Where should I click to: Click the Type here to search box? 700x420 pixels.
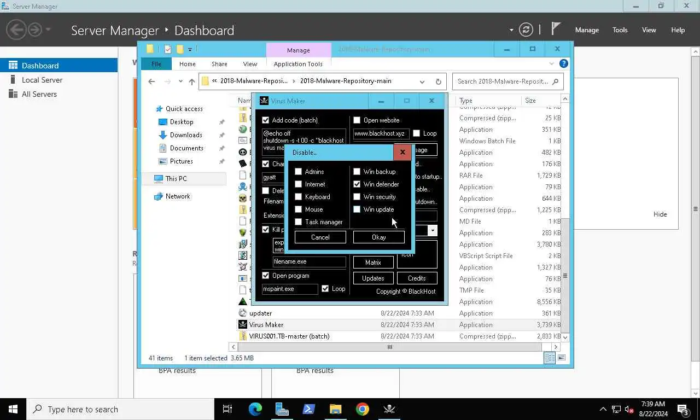coord(120,409)
